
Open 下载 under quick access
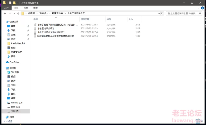[x=13, y=30]
